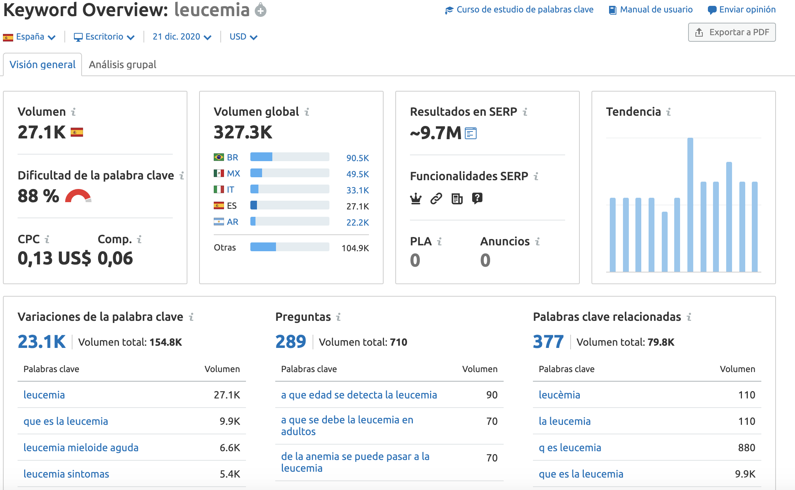Image resolution: width=795 pixels, height=490 pixels.
Task: Click the Otras volume progress bar
Action: click(x=290, y=247)
